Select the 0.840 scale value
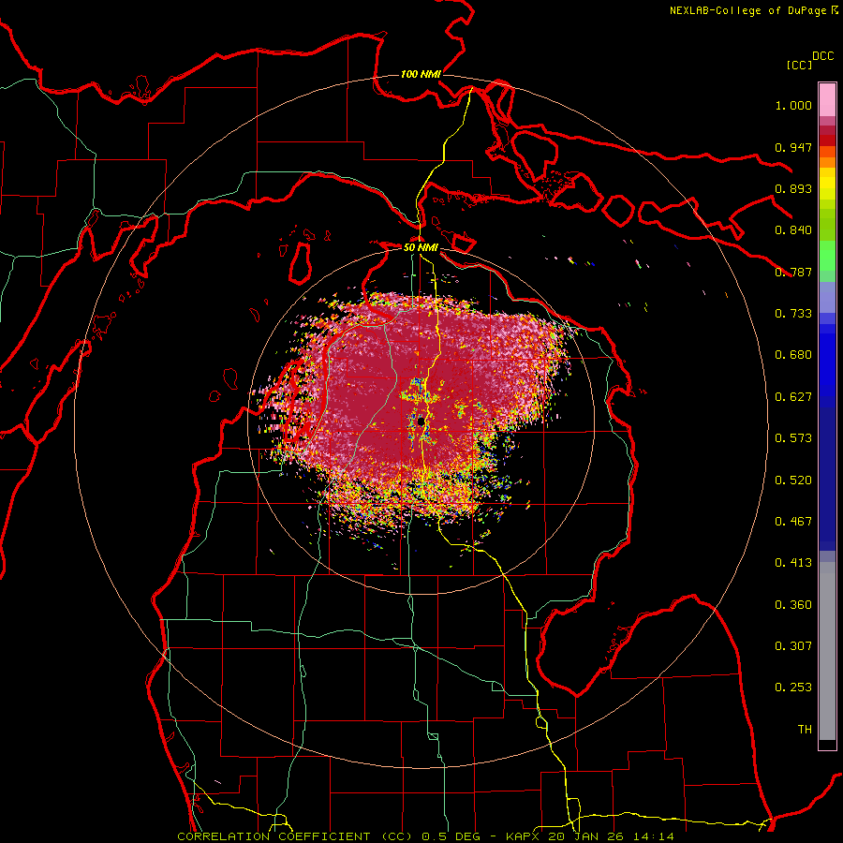Viewport: 843px width, 843px height. [793, 230]
